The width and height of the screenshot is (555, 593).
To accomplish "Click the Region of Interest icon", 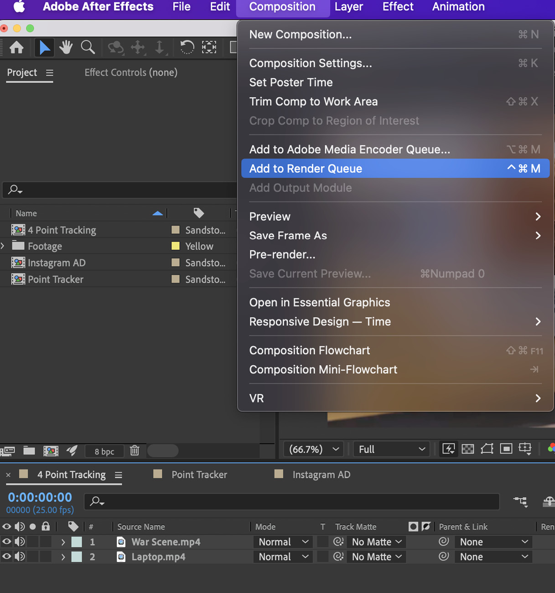I will tap(506, 449).
